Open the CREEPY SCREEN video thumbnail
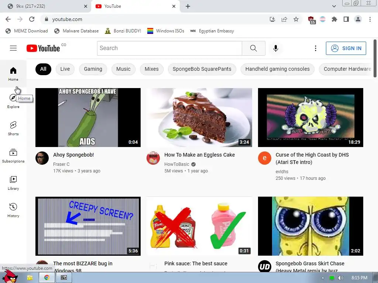 coord(88,226)
